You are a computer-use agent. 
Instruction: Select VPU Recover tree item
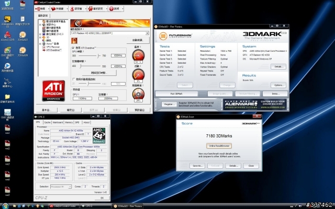click(53, 47)
